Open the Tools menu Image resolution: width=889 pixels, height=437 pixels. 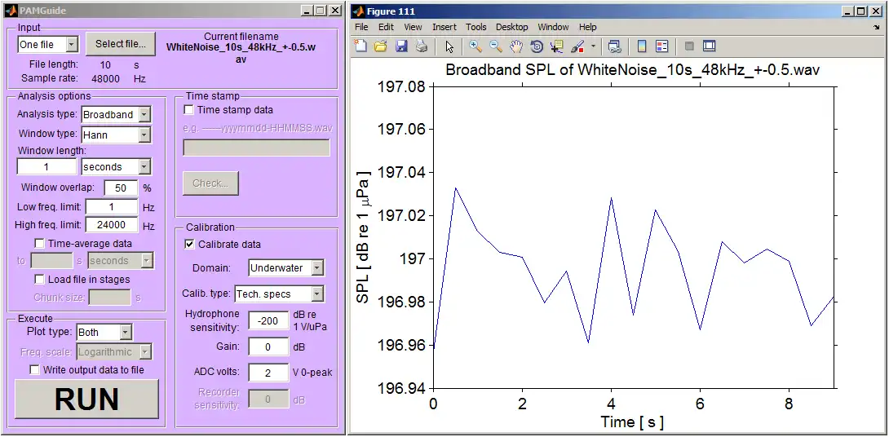click(476, 27)
